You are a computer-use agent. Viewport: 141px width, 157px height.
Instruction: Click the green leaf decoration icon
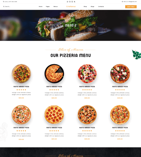pyautogui.click(x=137, y=55)
